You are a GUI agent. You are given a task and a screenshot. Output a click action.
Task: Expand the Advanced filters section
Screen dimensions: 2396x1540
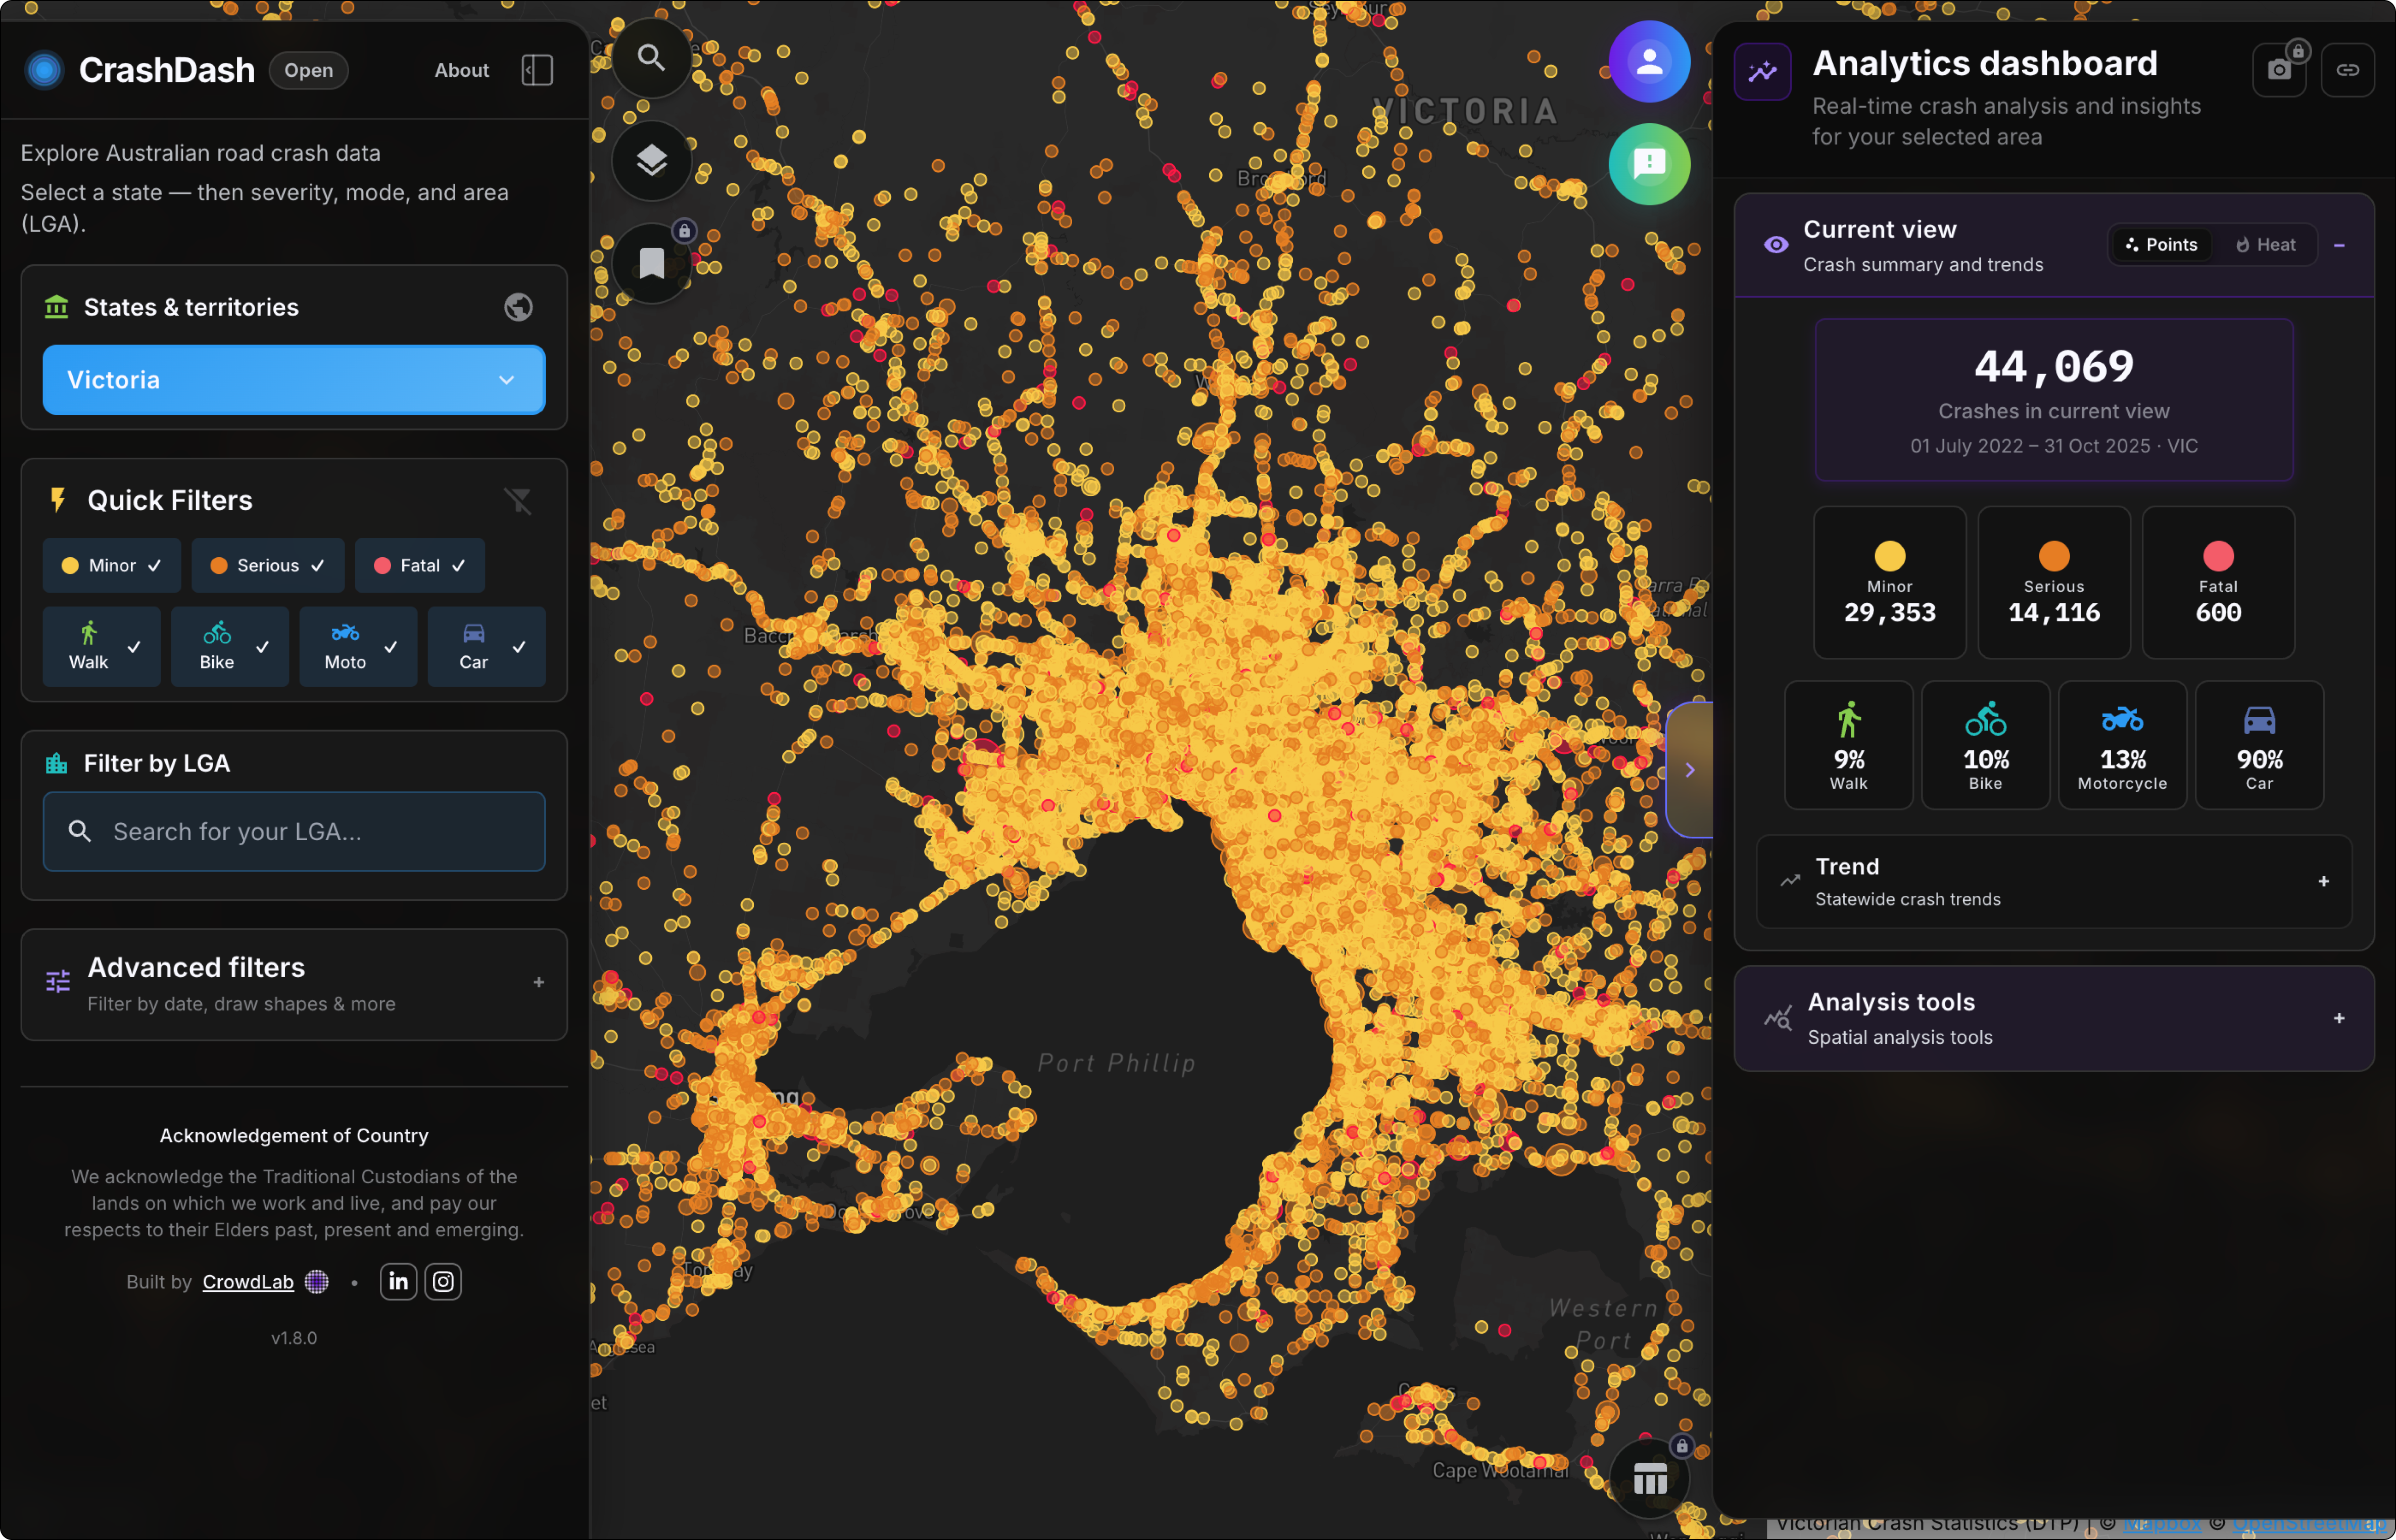294,984
